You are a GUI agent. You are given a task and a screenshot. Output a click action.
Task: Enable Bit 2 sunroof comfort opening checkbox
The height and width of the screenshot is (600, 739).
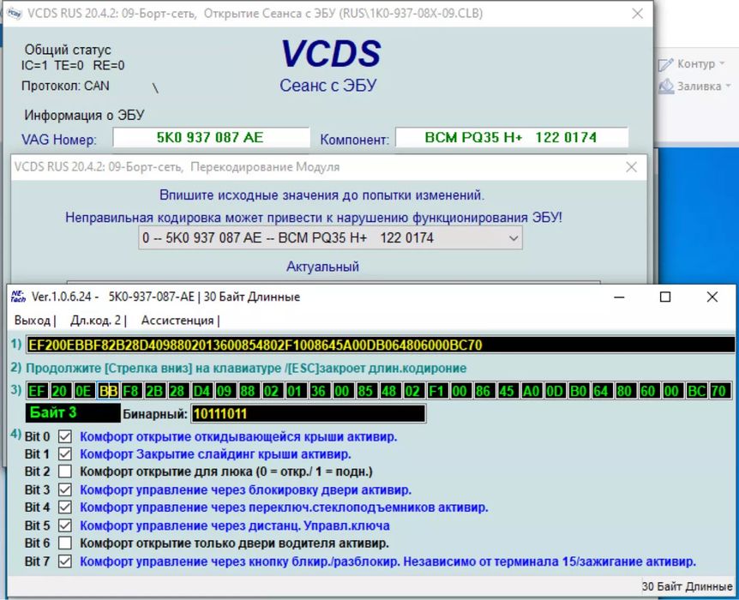[65, 471]
